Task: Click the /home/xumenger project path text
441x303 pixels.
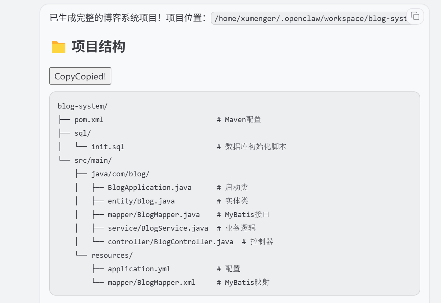Action: (310, 18)
